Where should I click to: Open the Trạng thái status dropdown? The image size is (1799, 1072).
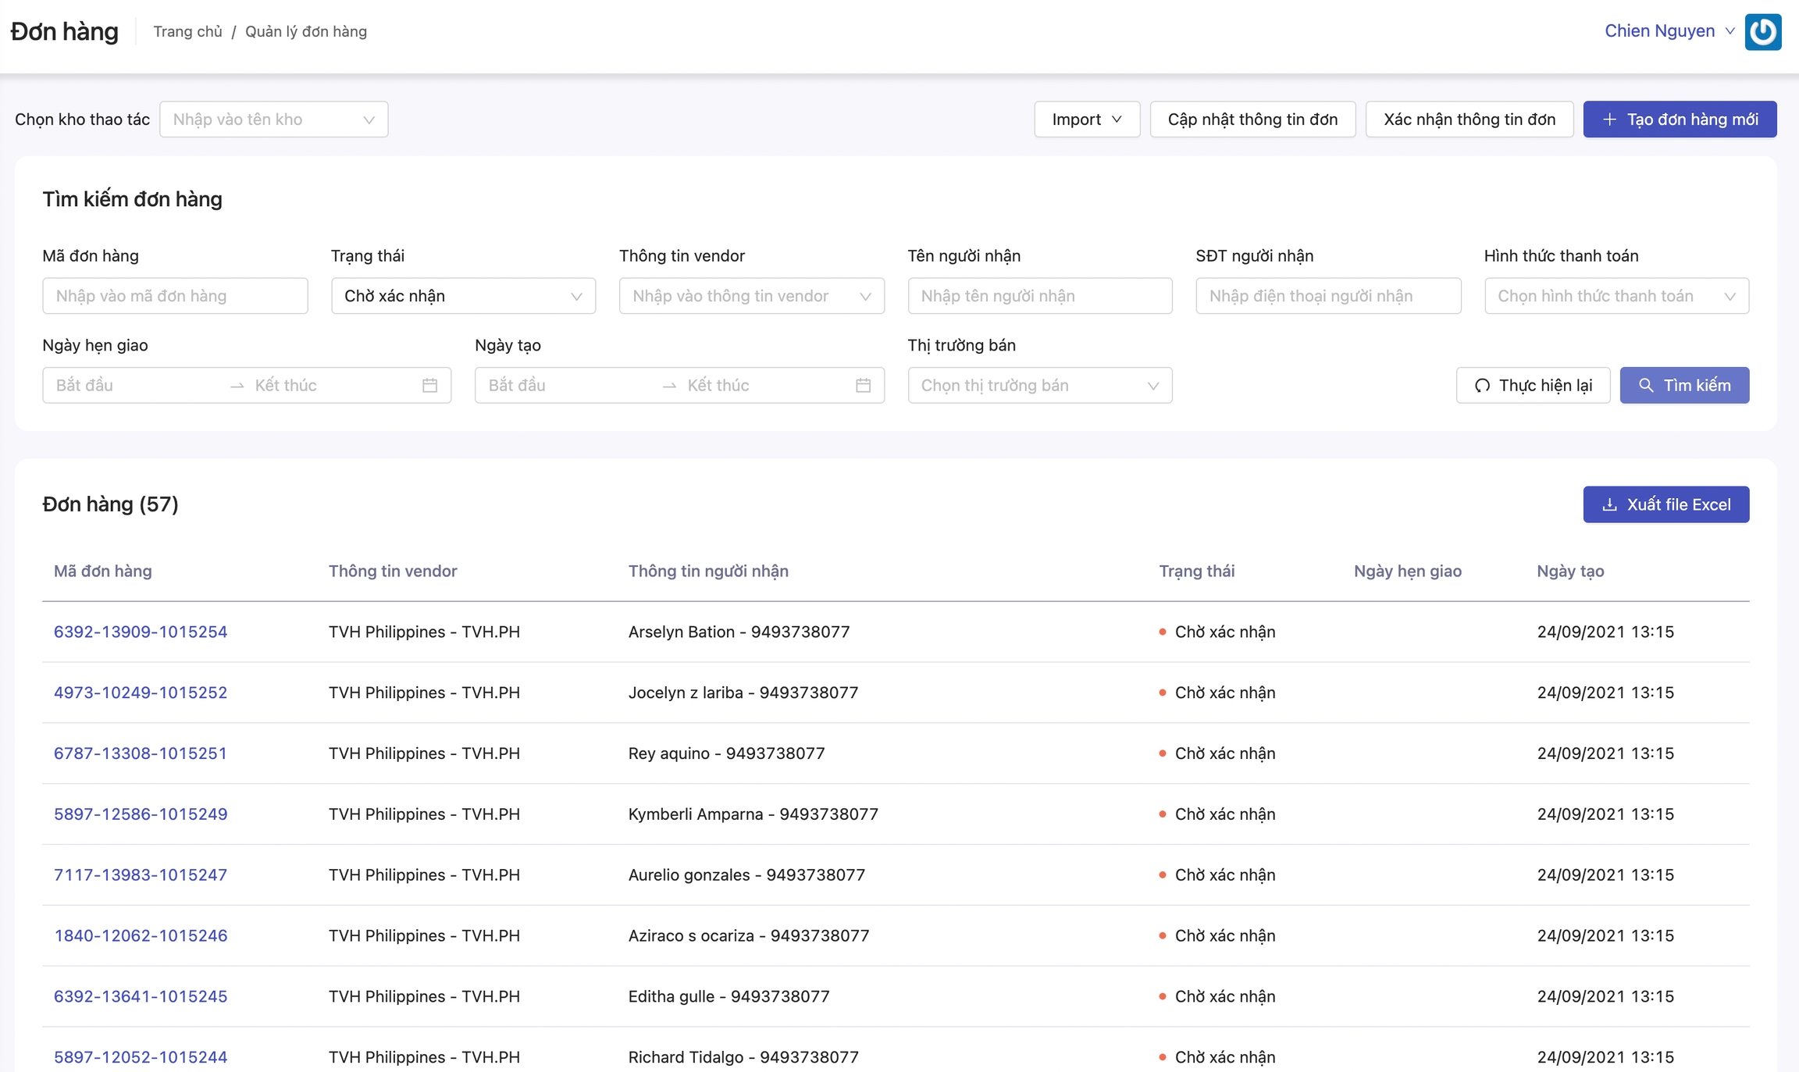pyautogui.click(x=463, y=296)
